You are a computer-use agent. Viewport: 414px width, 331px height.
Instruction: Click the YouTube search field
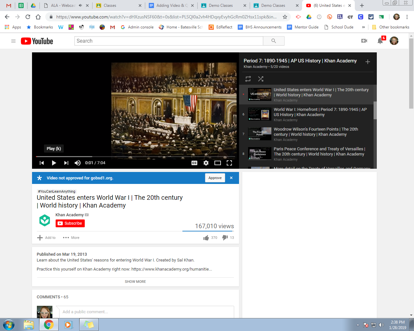pos(169,41)
